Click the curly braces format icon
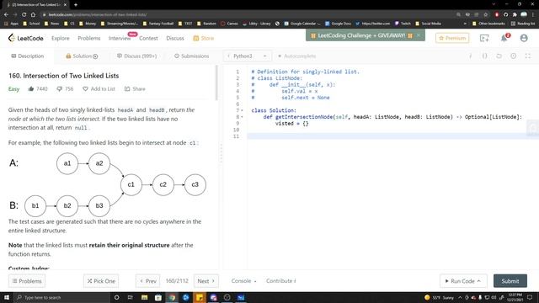The height and width of the screenshot is (303, 539). (485, 56)
